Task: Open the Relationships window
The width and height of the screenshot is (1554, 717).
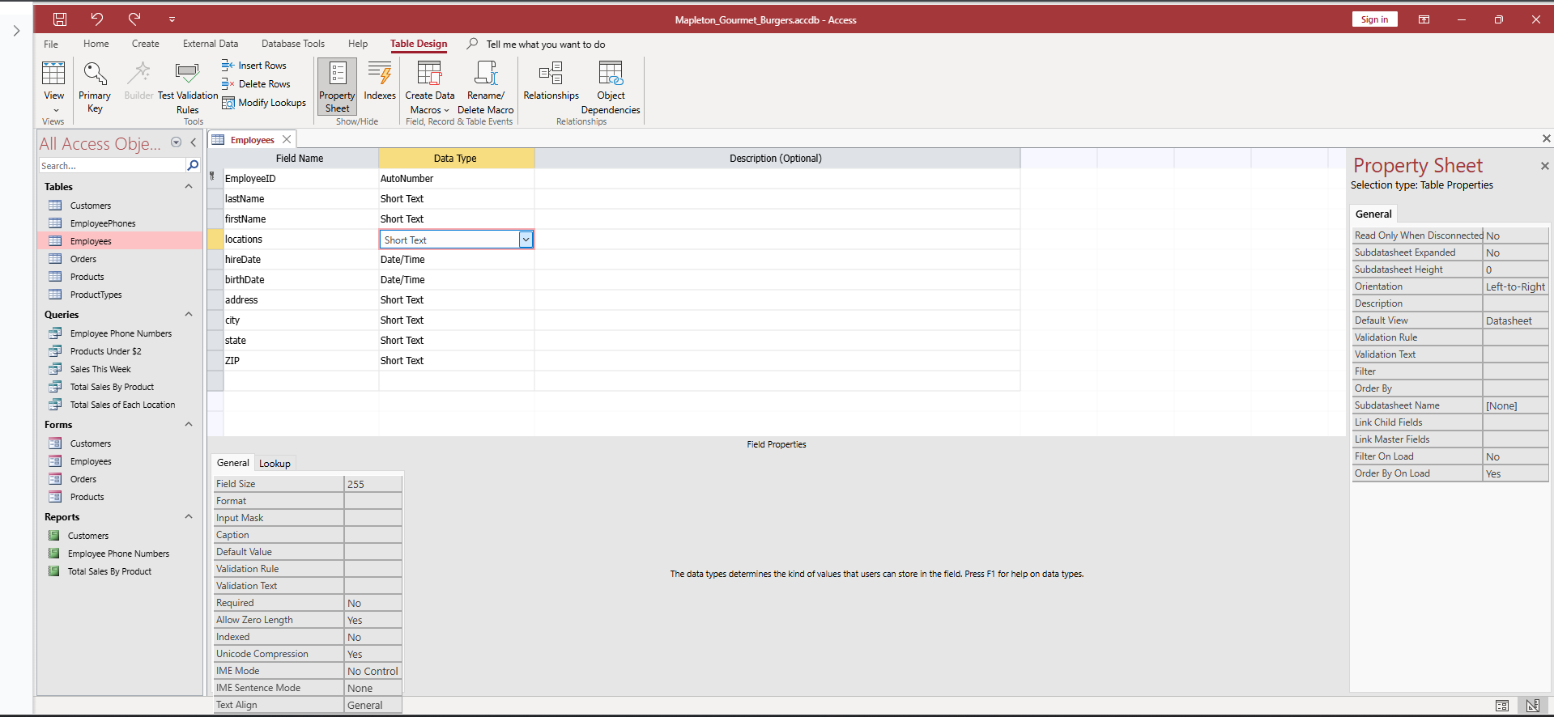Action: click(551, 81)
